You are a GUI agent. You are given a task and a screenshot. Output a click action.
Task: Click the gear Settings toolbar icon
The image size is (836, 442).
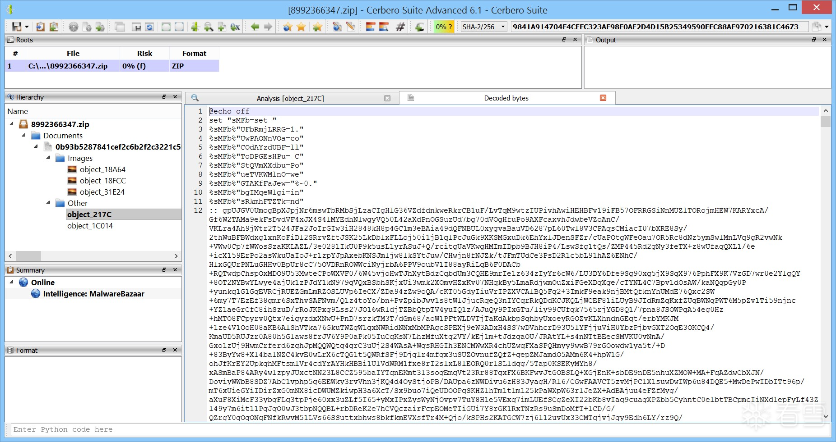tap(73, 27)
